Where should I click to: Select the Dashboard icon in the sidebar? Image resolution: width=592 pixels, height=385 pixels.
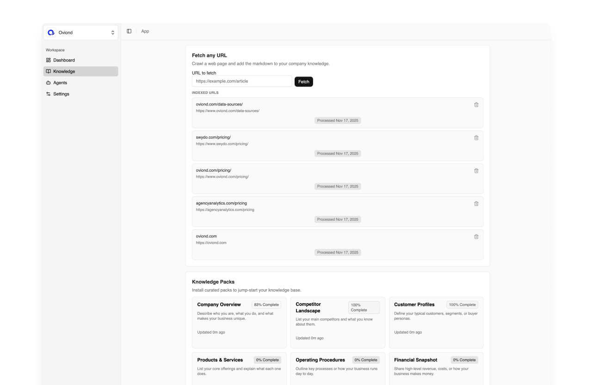pos(48,60)
